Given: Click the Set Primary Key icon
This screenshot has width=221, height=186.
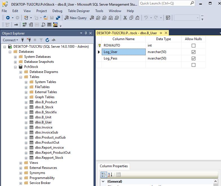Looking at the screenshot, I should pos(16,25).
